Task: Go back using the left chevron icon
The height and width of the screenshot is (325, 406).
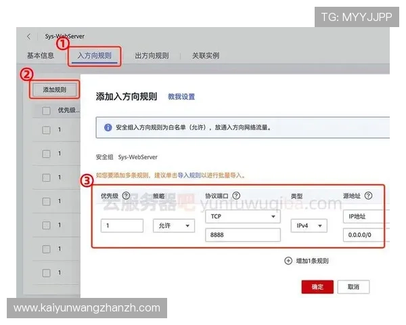Action: (28, 37)
